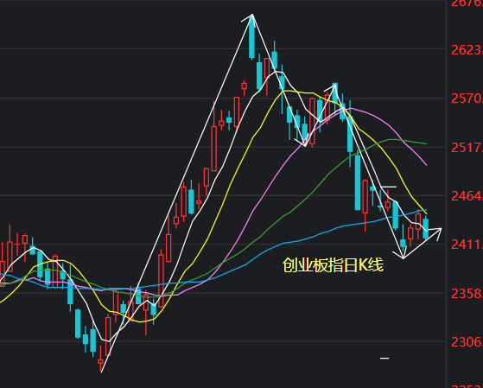Select the 2411 price axis label
Screen dimensions: 483x388
click(467, 245)
